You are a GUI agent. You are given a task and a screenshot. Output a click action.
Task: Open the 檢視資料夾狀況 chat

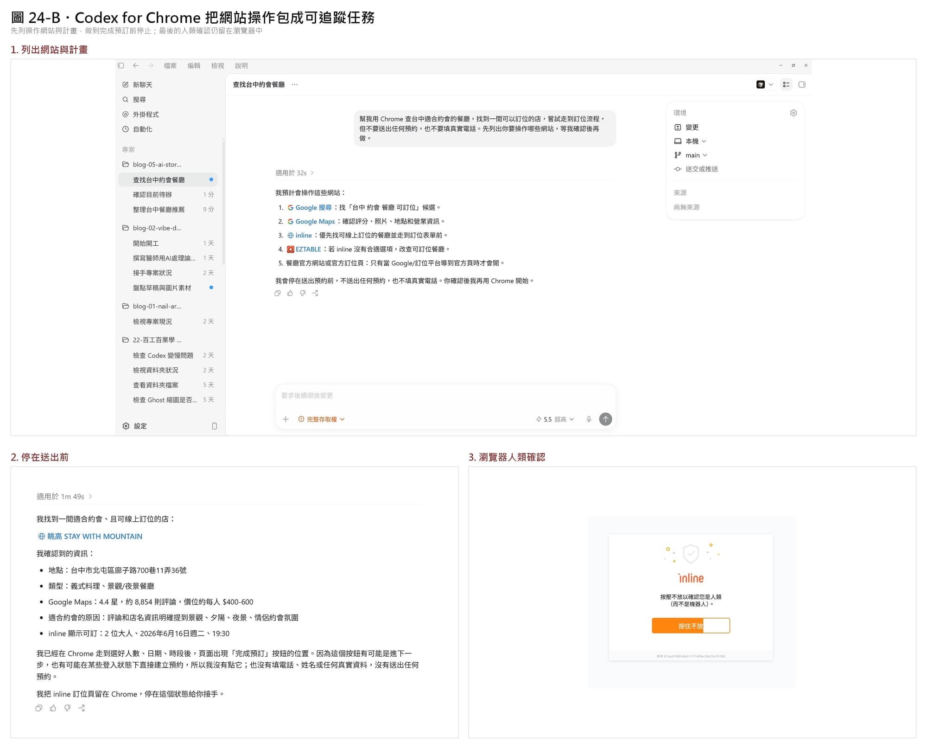click(168, 371)
